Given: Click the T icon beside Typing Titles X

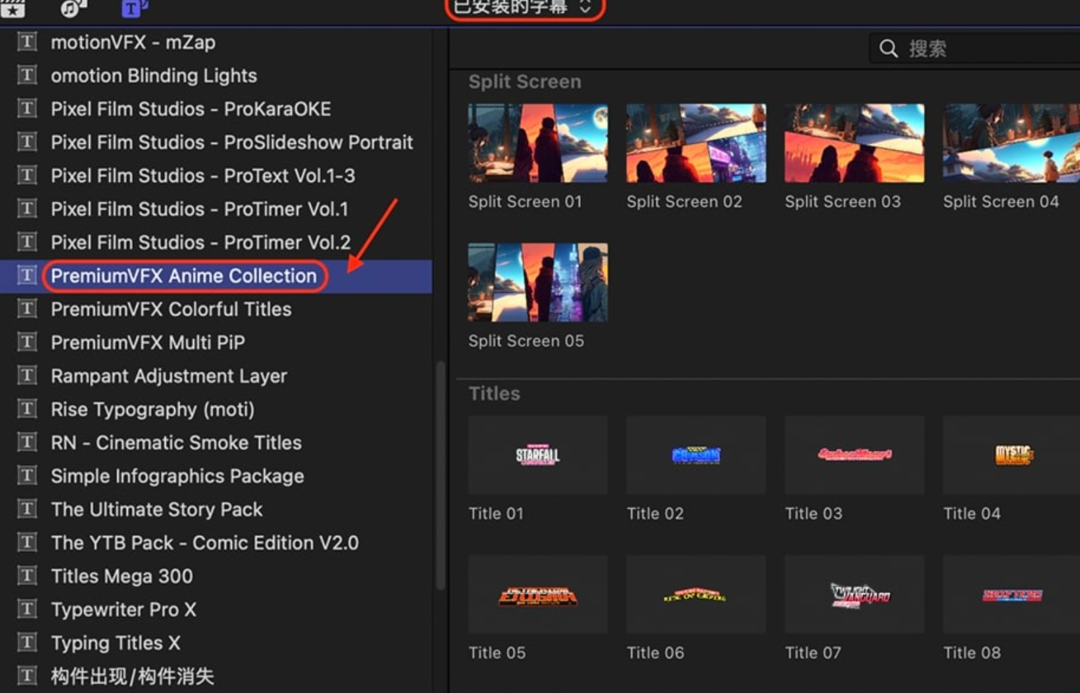Looking at the screenshot, I should tap(26, 642).
